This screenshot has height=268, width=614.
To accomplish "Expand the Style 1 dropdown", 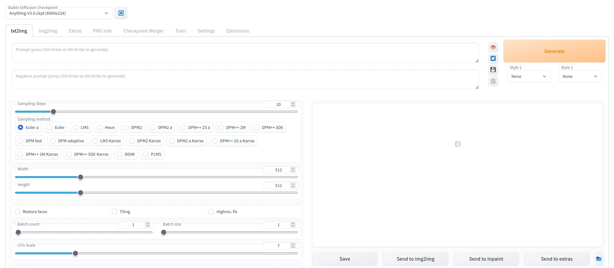I will pos(529,77).
